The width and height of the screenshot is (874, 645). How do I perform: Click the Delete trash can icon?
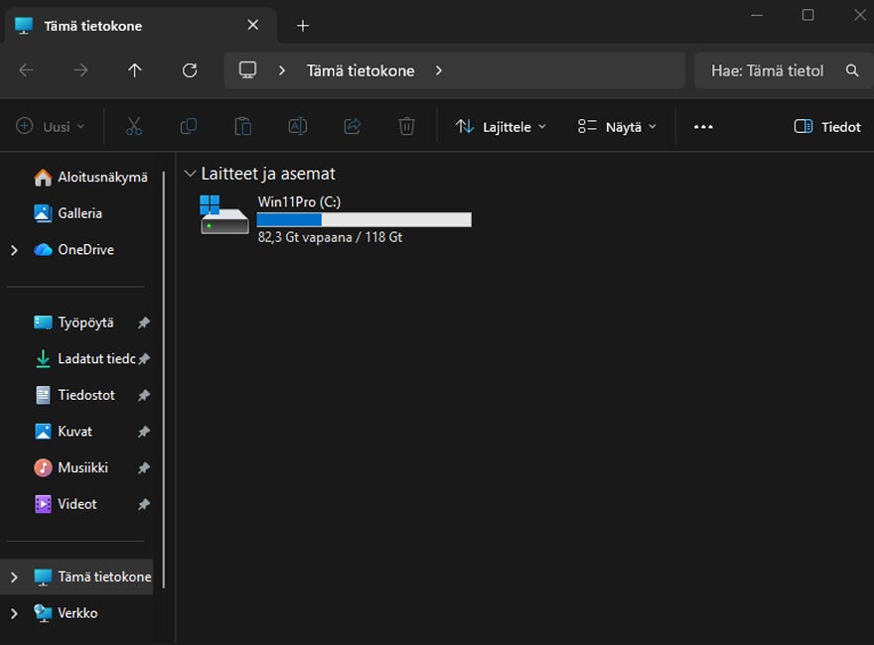(x=406, y=127)
